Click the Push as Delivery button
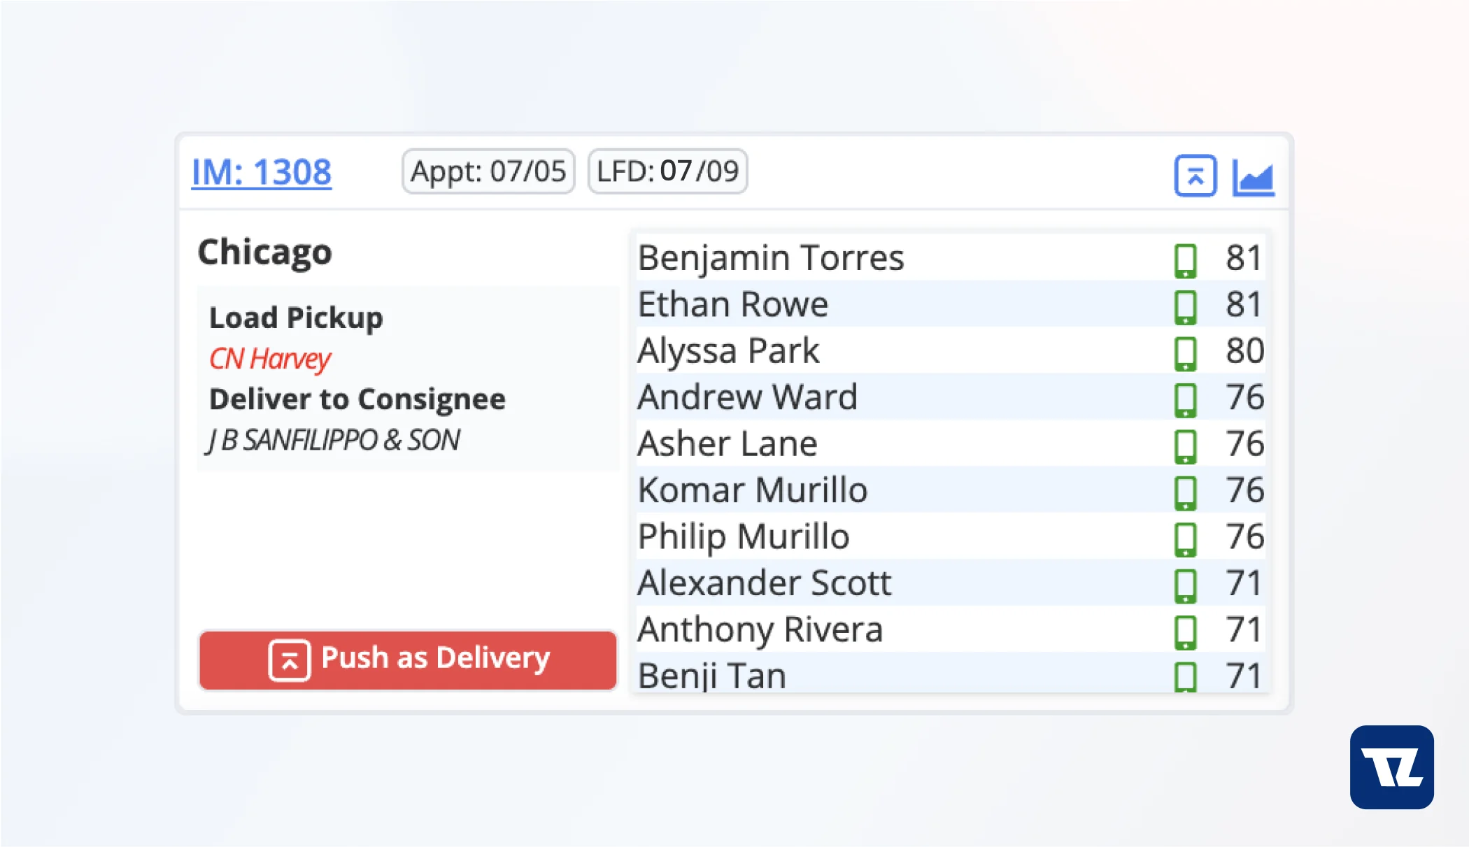Image resolution: width=1469 pixels, height=847 pixels. (x=408, y=660)
